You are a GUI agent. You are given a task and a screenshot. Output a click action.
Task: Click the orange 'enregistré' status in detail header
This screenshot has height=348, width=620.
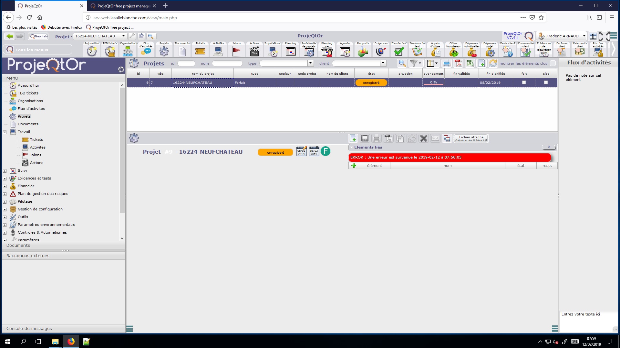pyautogui.click(x=275, y=152)
